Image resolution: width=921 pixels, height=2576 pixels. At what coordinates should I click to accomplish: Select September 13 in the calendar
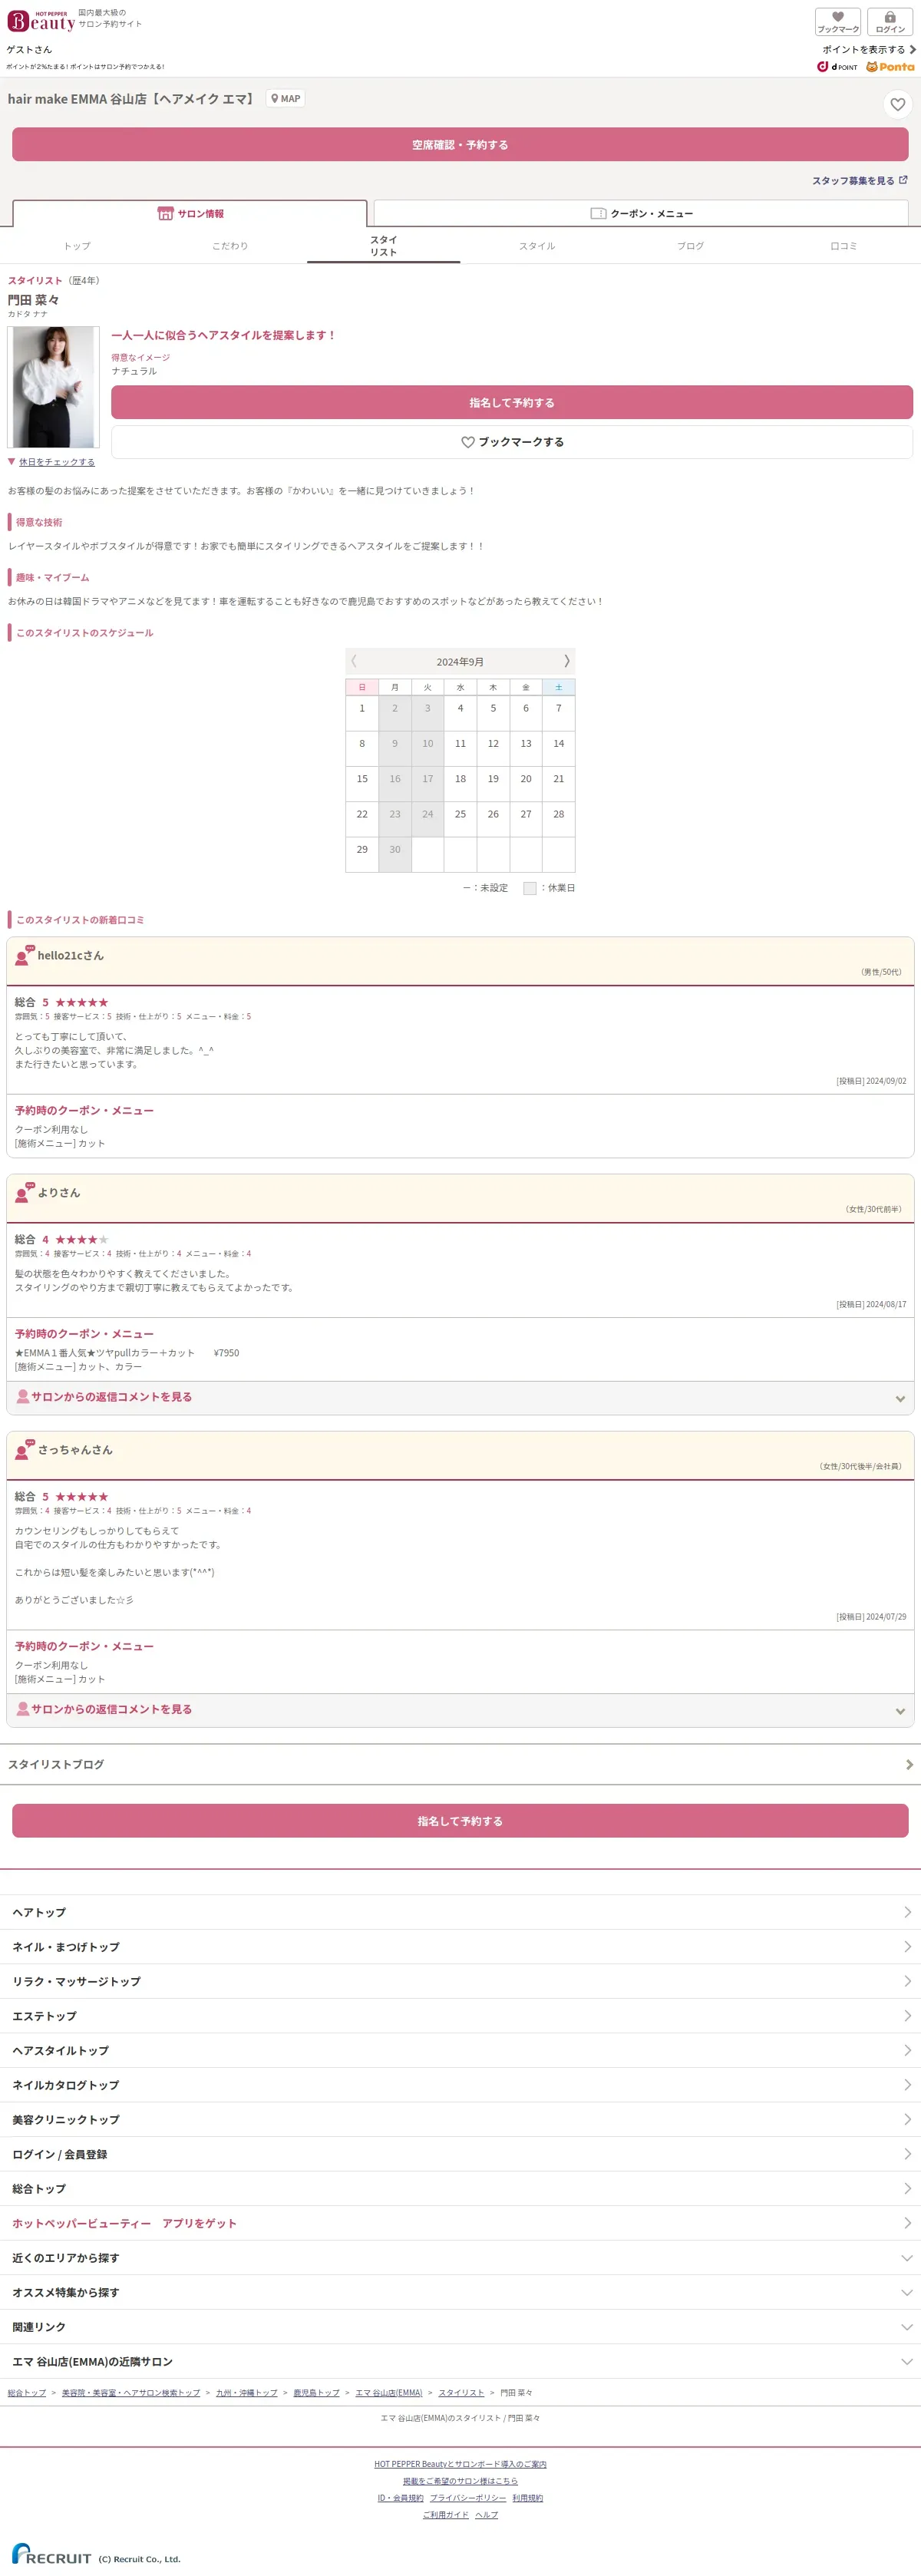(x=526, y=748)
